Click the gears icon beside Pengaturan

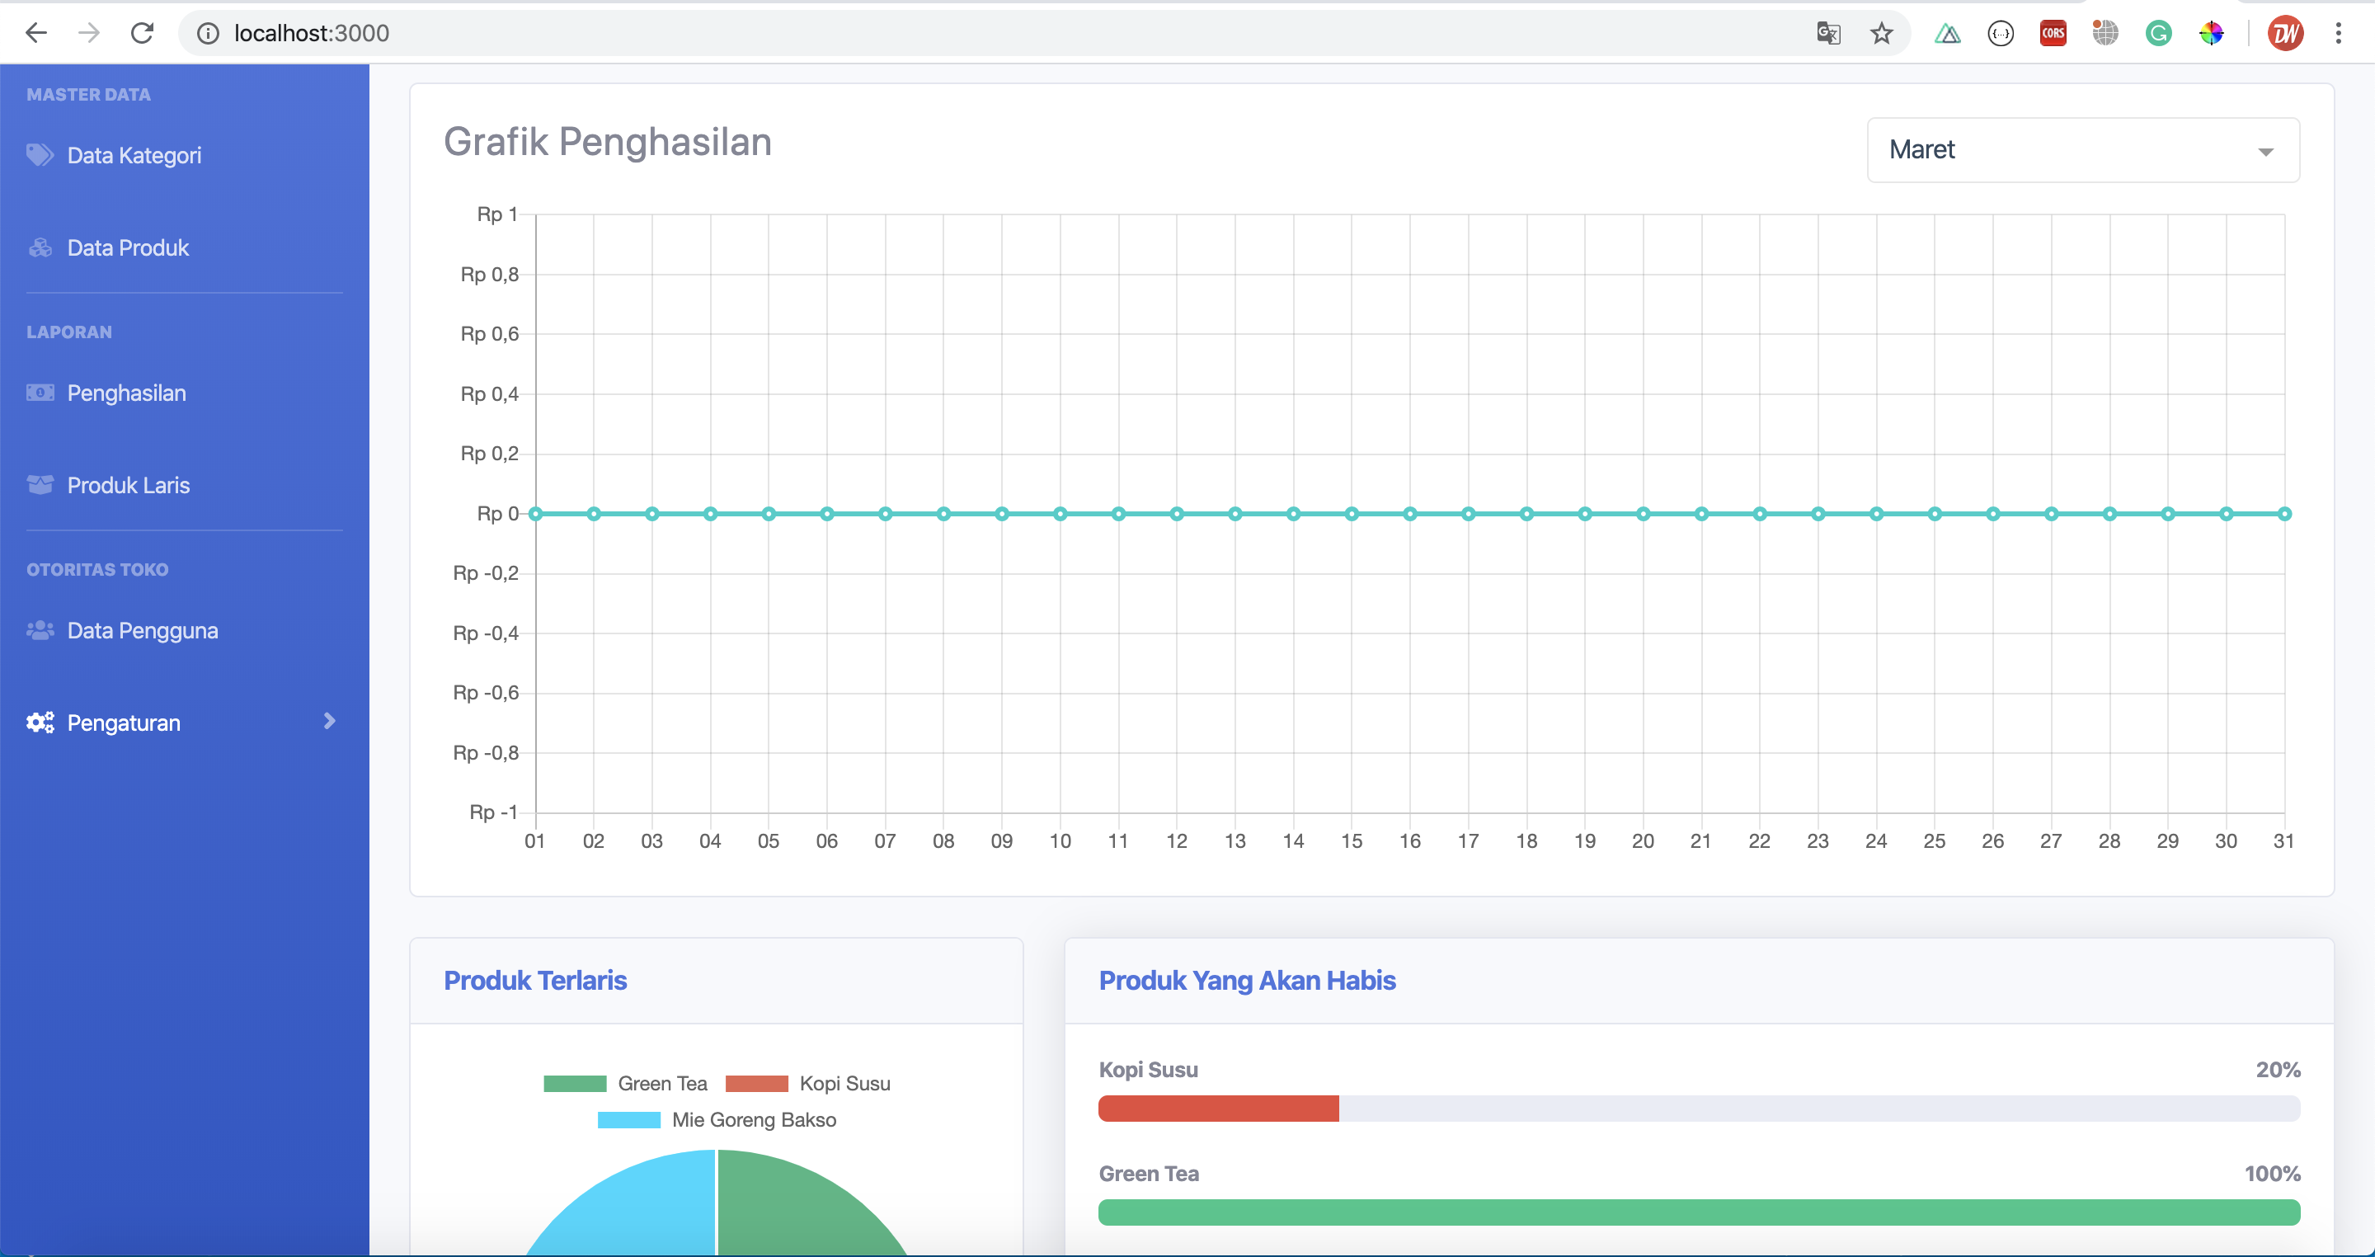coord(40,722)
